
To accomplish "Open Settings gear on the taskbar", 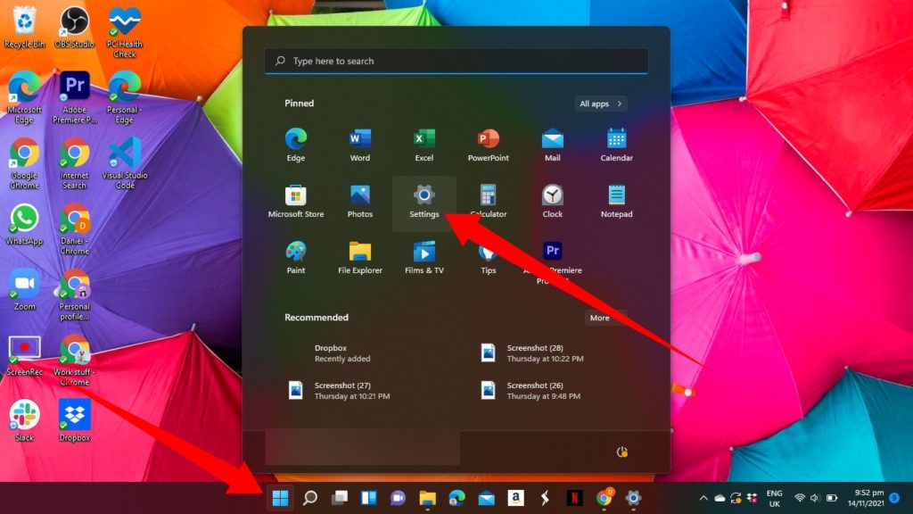I will tap(633, 498).
